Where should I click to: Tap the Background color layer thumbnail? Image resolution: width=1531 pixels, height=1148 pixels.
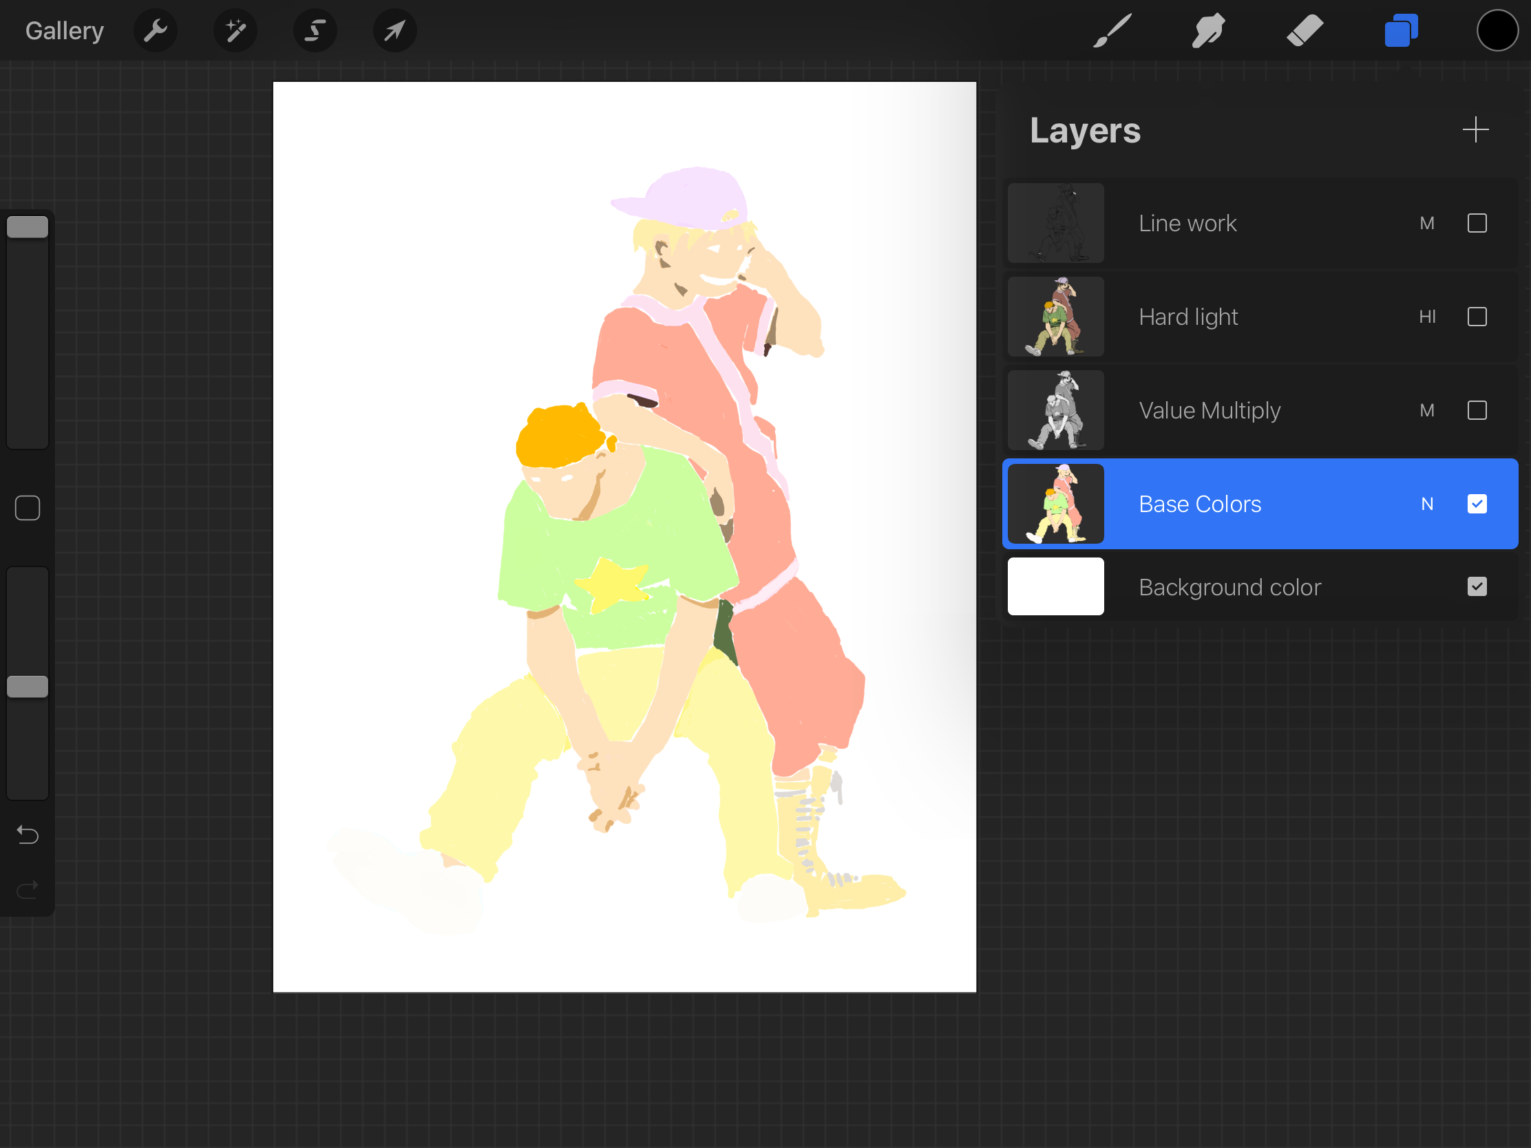[1055, 587]
